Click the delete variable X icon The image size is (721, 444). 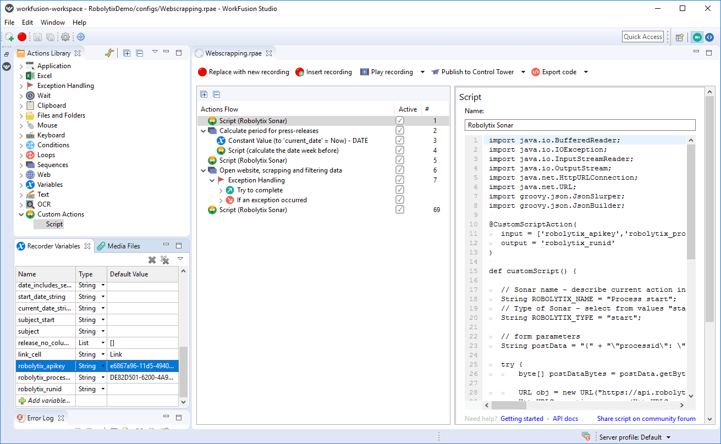click(152, 260)
